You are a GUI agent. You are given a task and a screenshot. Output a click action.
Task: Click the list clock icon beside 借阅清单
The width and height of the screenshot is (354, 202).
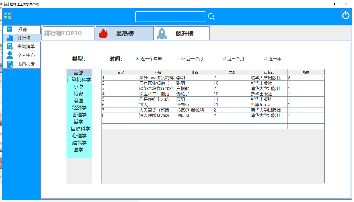click(x=10, y=46)
